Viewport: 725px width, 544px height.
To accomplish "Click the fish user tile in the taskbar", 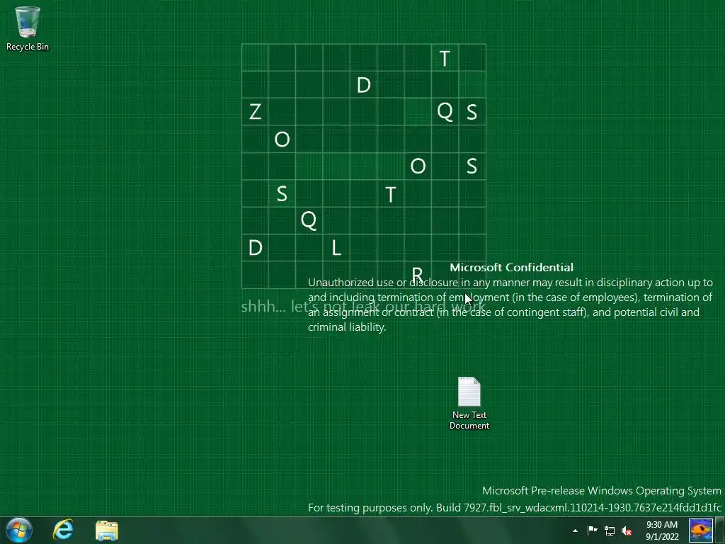I will 701,530.
